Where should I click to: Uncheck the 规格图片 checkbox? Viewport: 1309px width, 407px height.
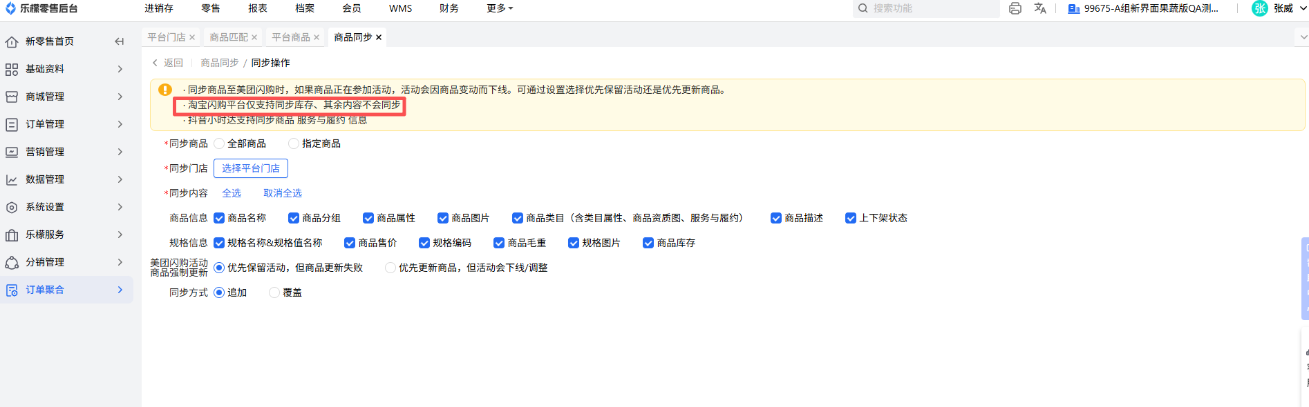click(574, 243)
